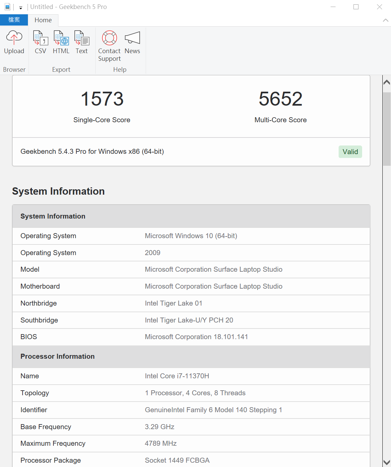Export results as Text file
391x467 pixels.
click(x=82, y=38)
